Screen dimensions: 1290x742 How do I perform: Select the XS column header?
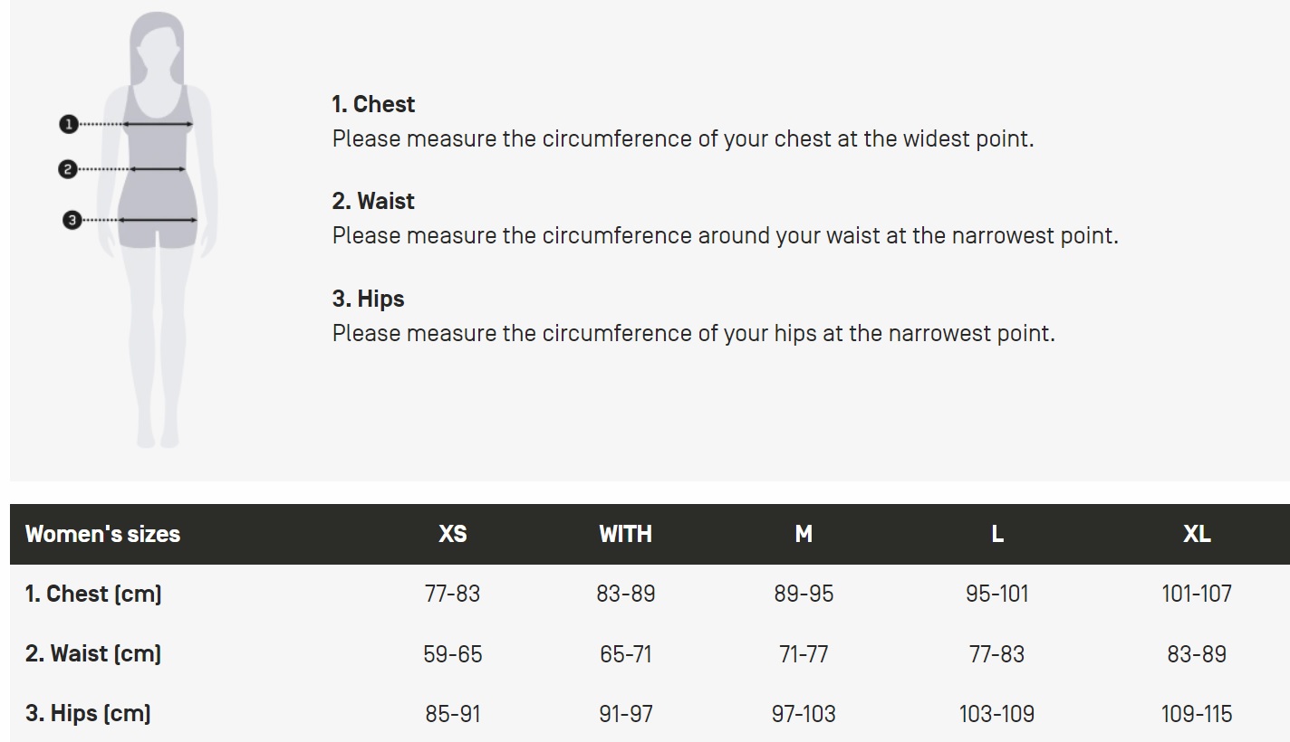point(453,534)
